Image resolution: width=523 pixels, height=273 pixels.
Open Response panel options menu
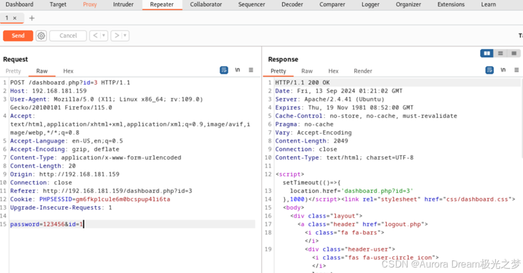pos(516,70)
